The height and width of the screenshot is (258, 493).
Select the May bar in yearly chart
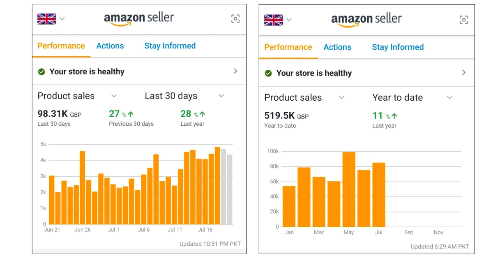tap(349, 189)
